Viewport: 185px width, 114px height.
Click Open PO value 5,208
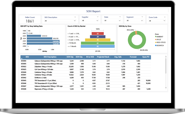tap(149, 89)
